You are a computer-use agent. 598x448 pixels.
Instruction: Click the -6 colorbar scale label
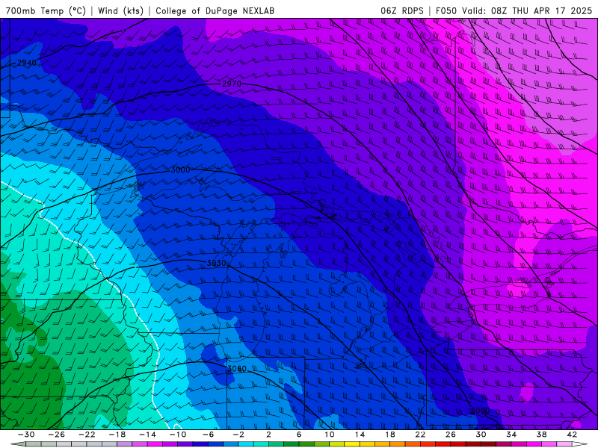click(209, 435)
